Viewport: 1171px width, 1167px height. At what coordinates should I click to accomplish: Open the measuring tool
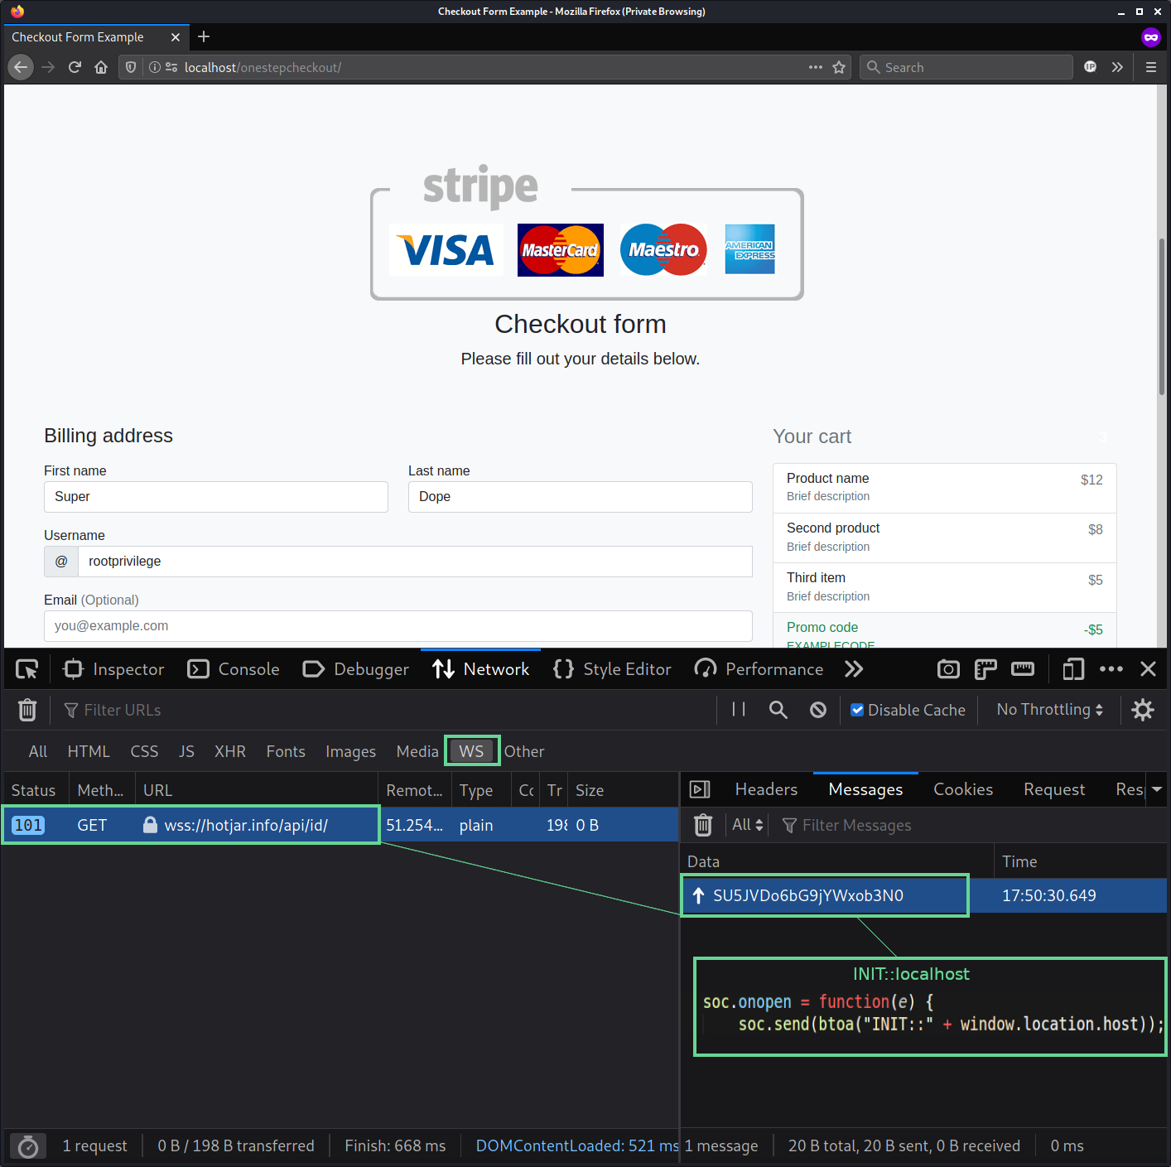pyautogui.click(x=1022, y=668)
